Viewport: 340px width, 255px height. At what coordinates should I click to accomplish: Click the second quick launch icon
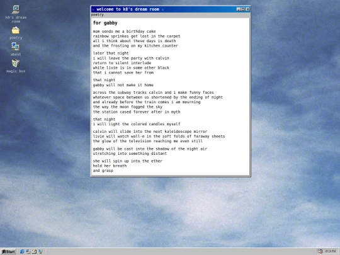pos(28,251)
